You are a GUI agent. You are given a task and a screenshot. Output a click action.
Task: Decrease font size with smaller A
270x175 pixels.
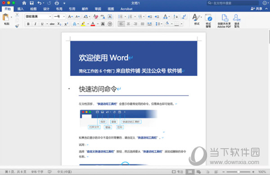pos(78,17)
